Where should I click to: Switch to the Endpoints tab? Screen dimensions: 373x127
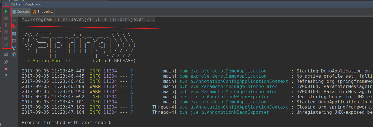pyautogui.click(x=43, y=12)
